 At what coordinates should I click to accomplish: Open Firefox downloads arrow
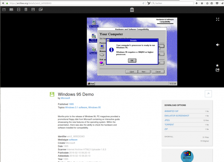(197, 3)
